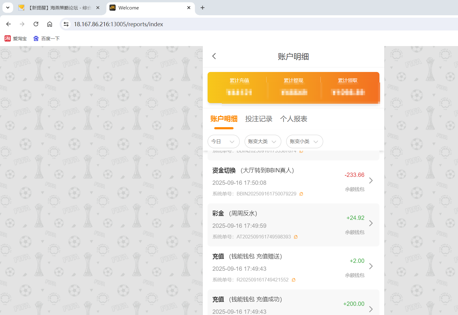Image resolution: width=458 pixels, height=315 pixels.
Task: Expand the 彩金 周周反水 record details
Action: [371, 223]
